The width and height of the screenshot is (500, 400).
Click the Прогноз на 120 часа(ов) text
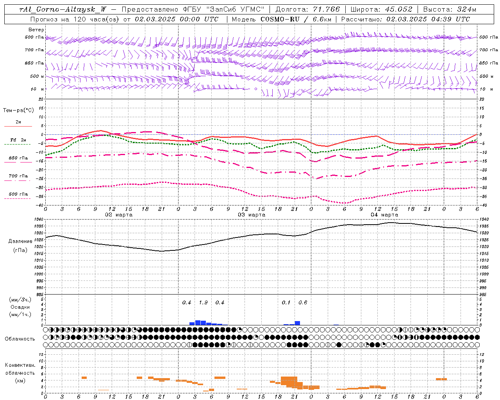[x=74, y=19]
